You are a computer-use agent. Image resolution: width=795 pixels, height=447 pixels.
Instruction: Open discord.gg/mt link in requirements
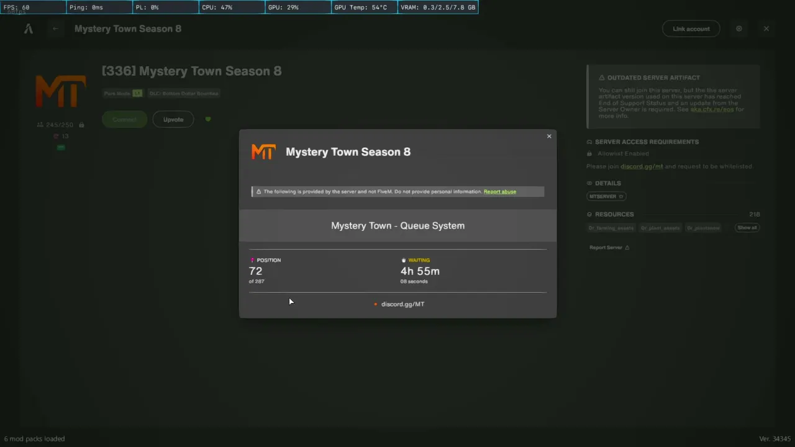pyautogui.click(x=642, y=166)
